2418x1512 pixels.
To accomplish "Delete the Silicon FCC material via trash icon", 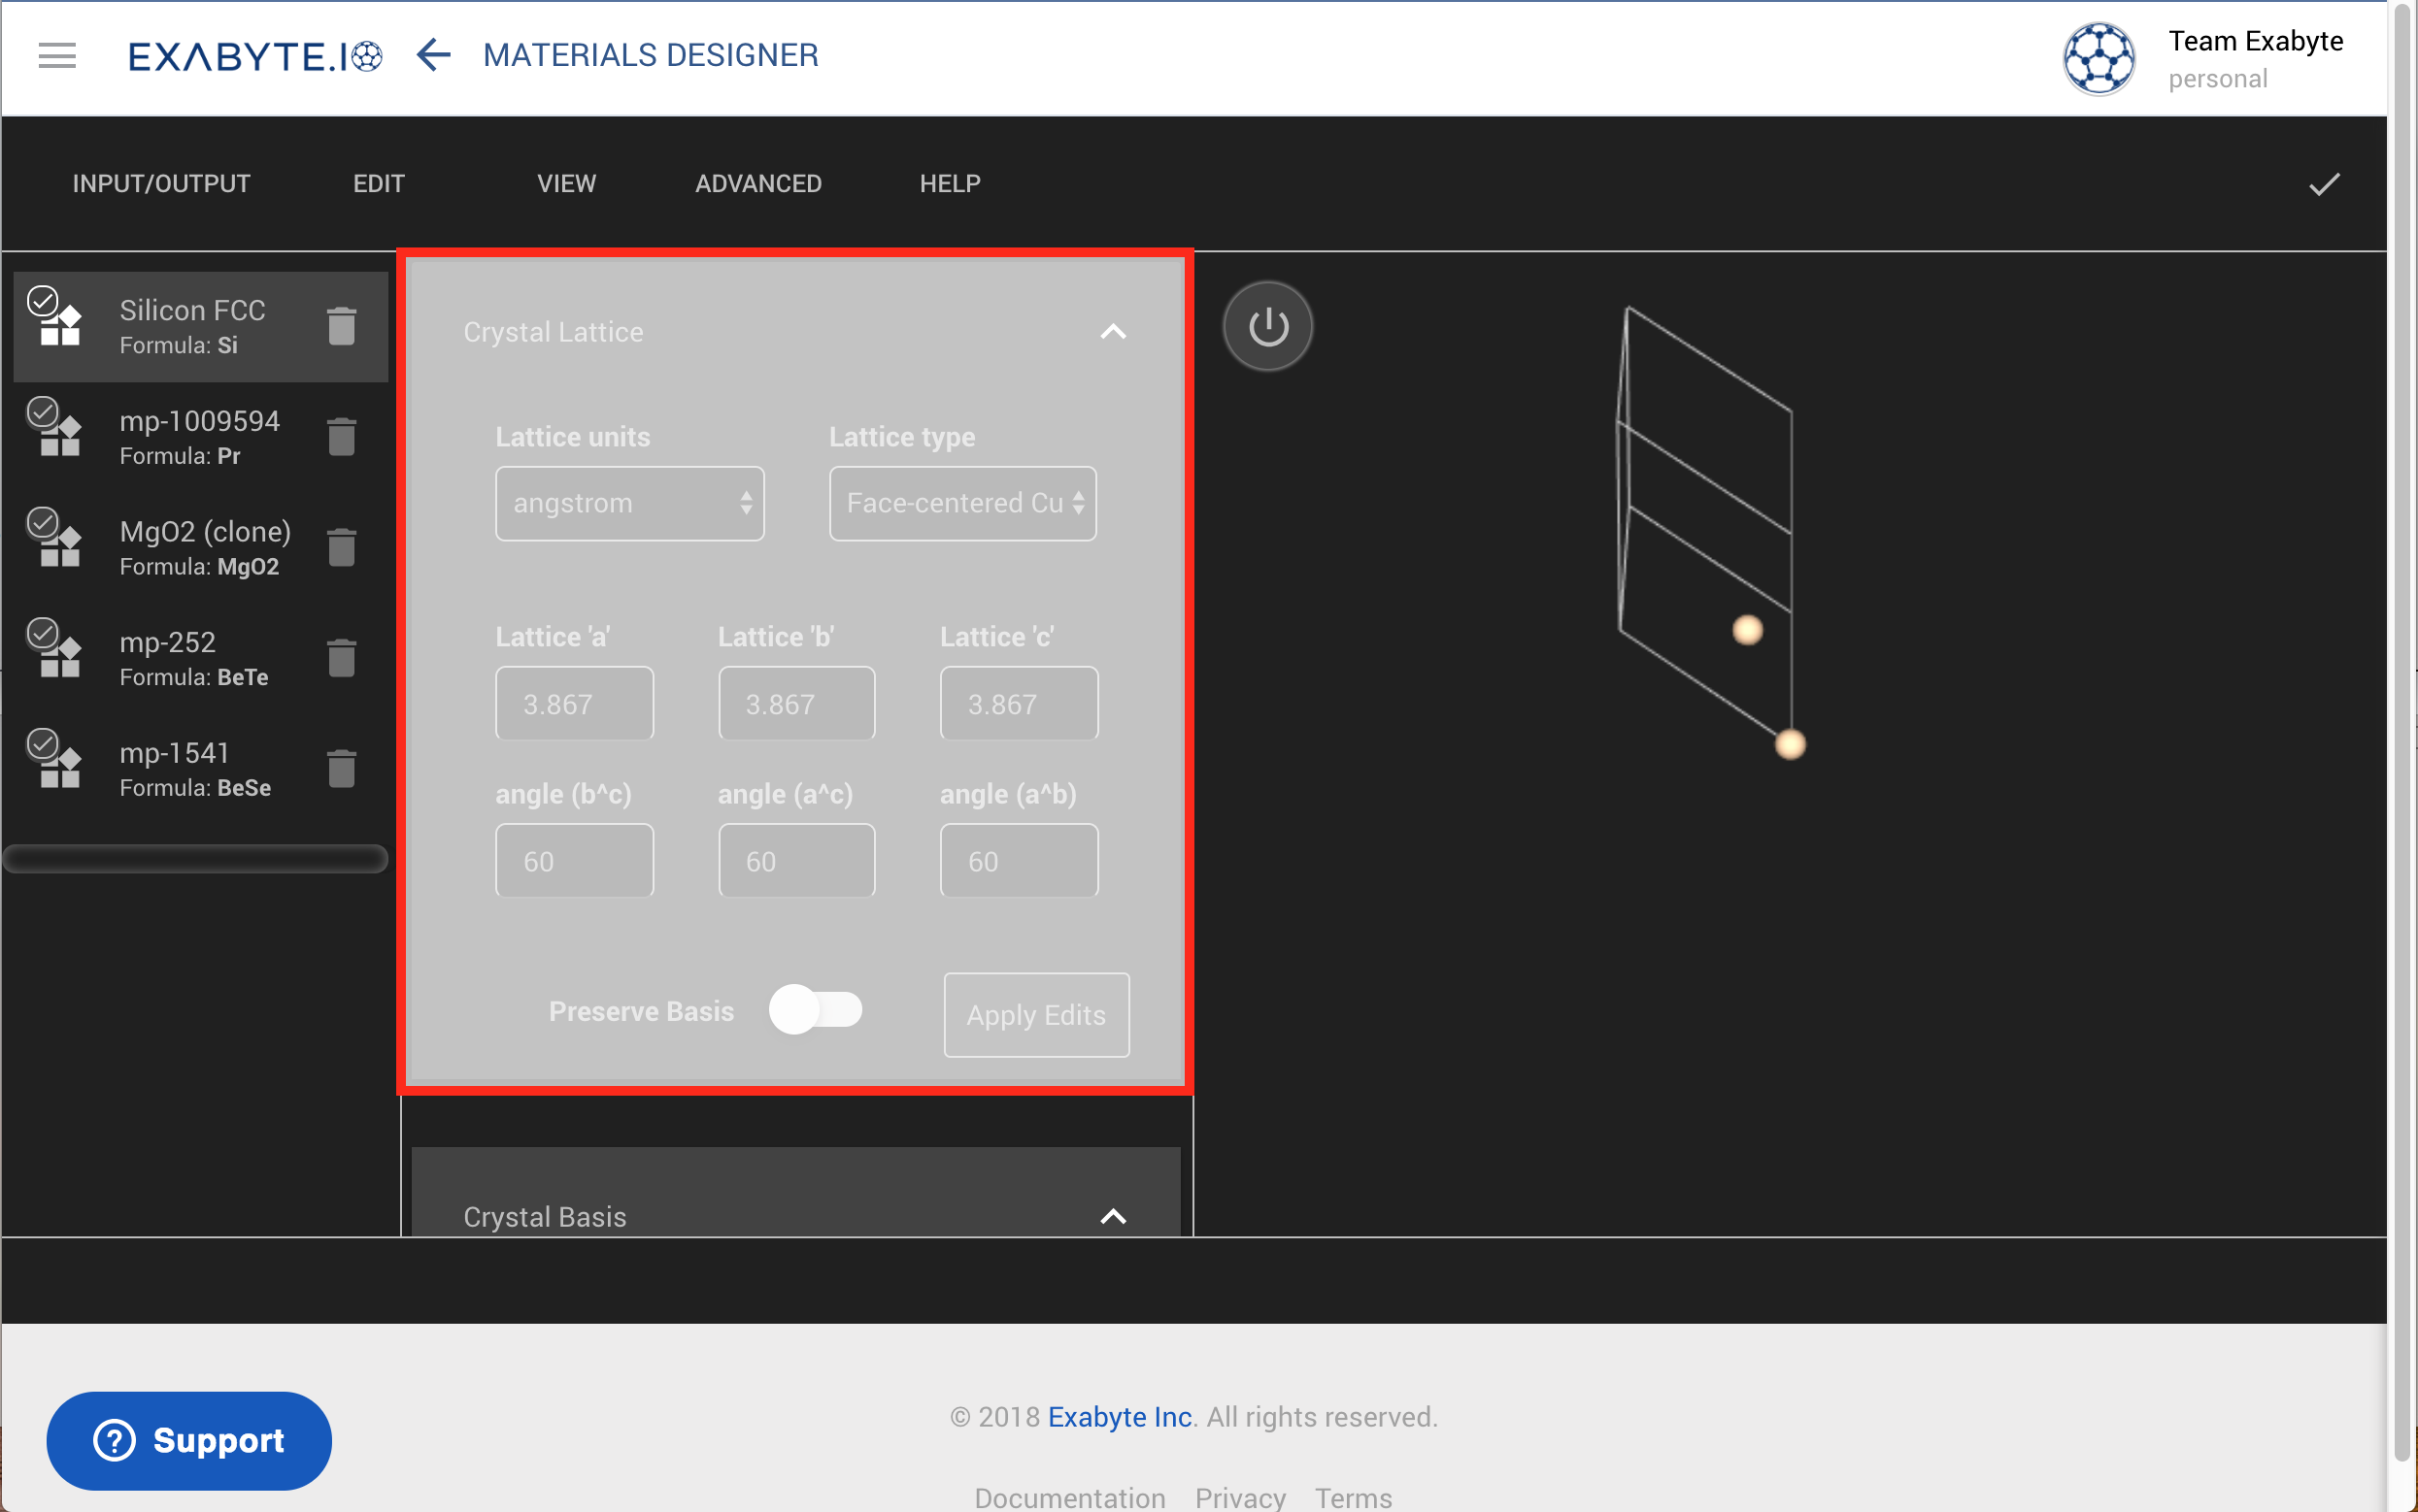I will tap(341, 325).
